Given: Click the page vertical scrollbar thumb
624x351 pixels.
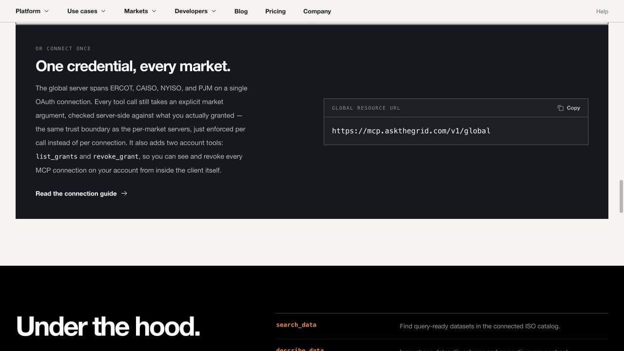Looking at the screenshot, I should [621, 196].
